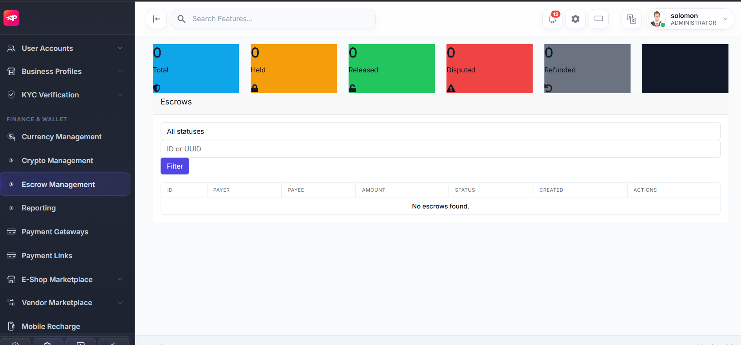Expand the E-Shop Marketplace chevron
Image resolution: width=741 pixels, height=345 pixels.
point(120,279)
